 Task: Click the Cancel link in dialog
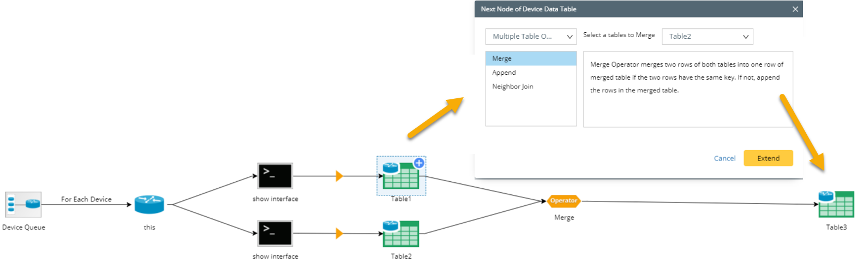pos(724,158)
